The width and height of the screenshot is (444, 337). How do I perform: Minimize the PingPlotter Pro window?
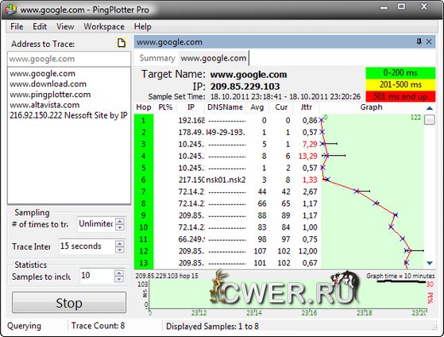tap(384, 7)
